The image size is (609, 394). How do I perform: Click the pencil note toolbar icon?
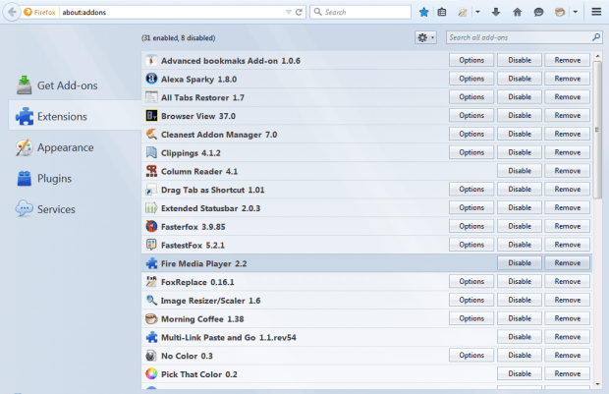(463, 12)
